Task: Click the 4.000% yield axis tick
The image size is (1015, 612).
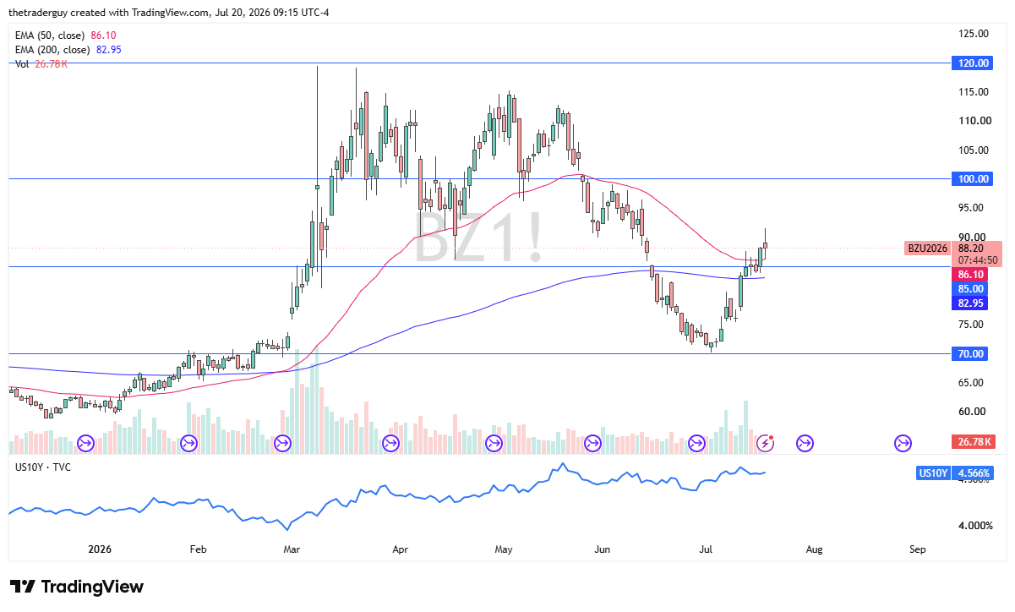Action: click(x=974, y=525)
